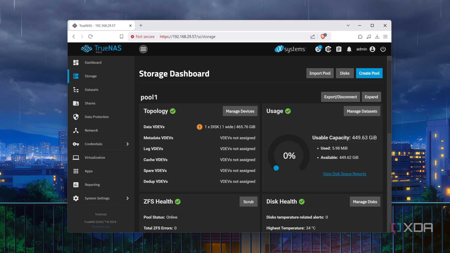Expand the System Settings submenu

128,198
